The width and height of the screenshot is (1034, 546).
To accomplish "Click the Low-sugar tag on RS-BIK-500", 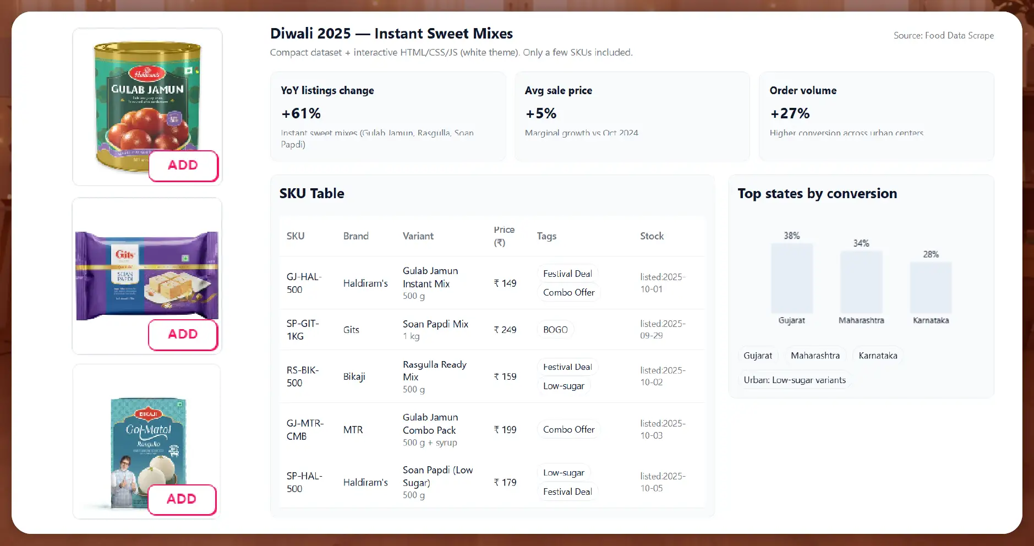I will pos(563,386).
